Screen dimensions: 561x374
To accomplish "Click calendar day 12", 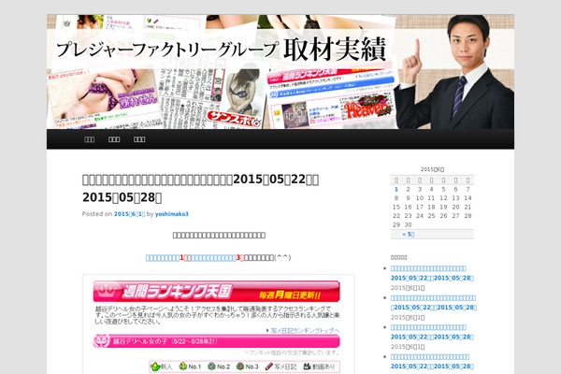I will [443, 198].
